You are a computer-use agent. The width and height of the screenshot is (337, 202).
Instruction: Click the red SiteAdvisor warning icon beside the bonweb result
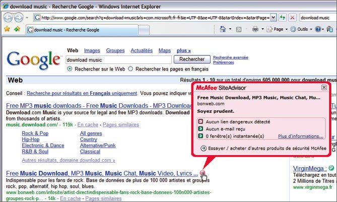point(203,173)
